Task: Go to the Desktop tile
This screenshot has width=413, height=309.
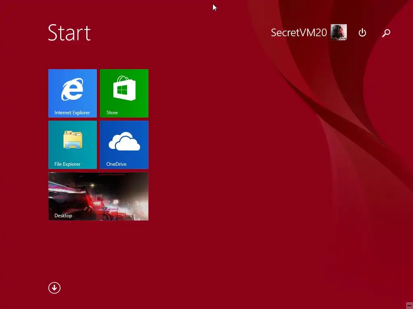Action: 98,196
